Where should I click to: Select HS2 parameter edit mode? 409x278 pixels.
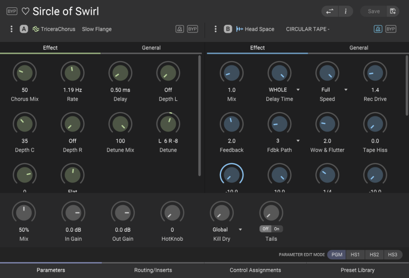pyautogui.click(x=374, y=255)
